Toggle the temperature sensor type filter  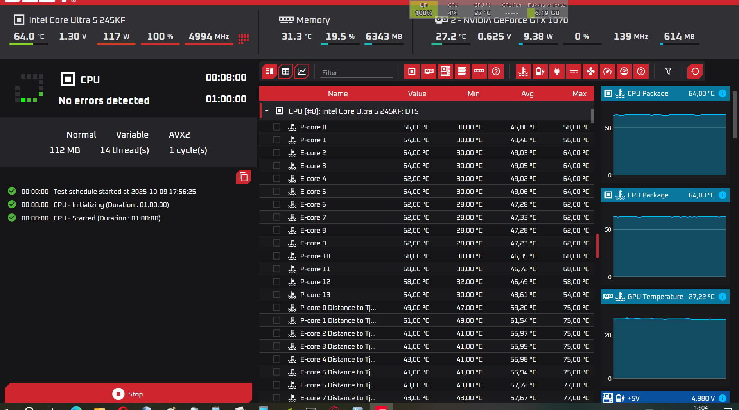point(524,72)
